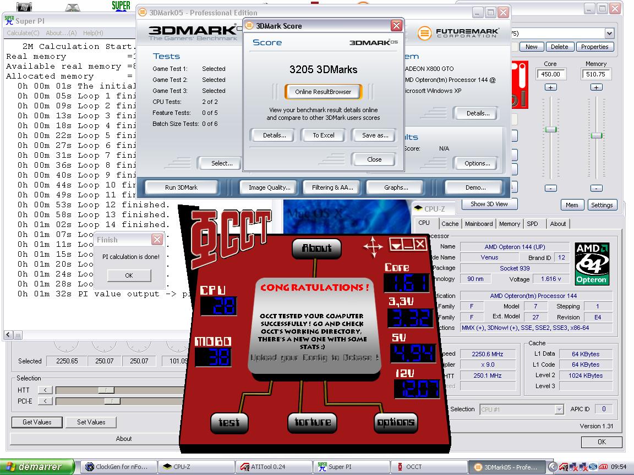Open the Online ResultBrowser in 3DMark Score
This screenshot has height=475, width=634.
pos(323,92)
